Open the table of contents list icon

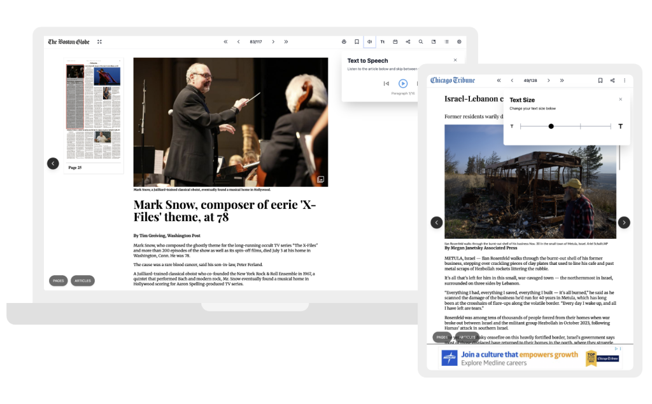pos(446,42)
